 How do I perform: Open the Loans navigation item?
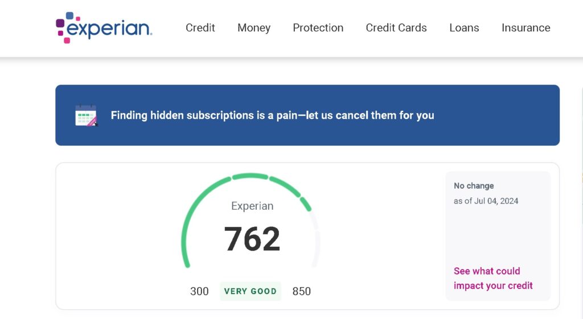coord(464,28)
